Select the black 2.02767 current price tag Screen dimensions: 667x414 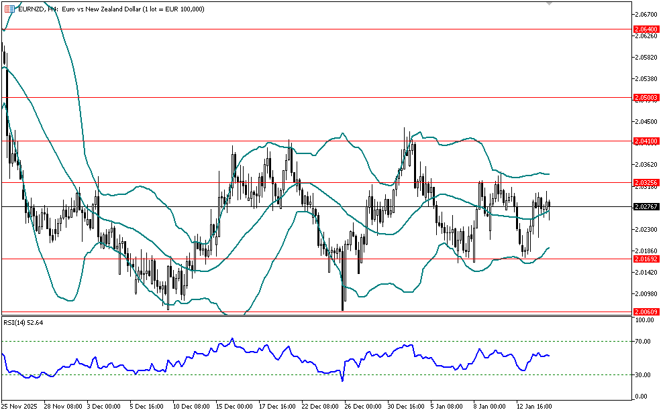click(x=646, y=207)
